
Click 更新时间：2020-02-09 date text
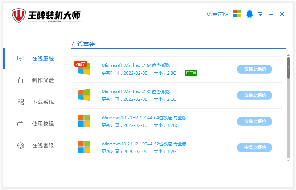tap(124, 151)
